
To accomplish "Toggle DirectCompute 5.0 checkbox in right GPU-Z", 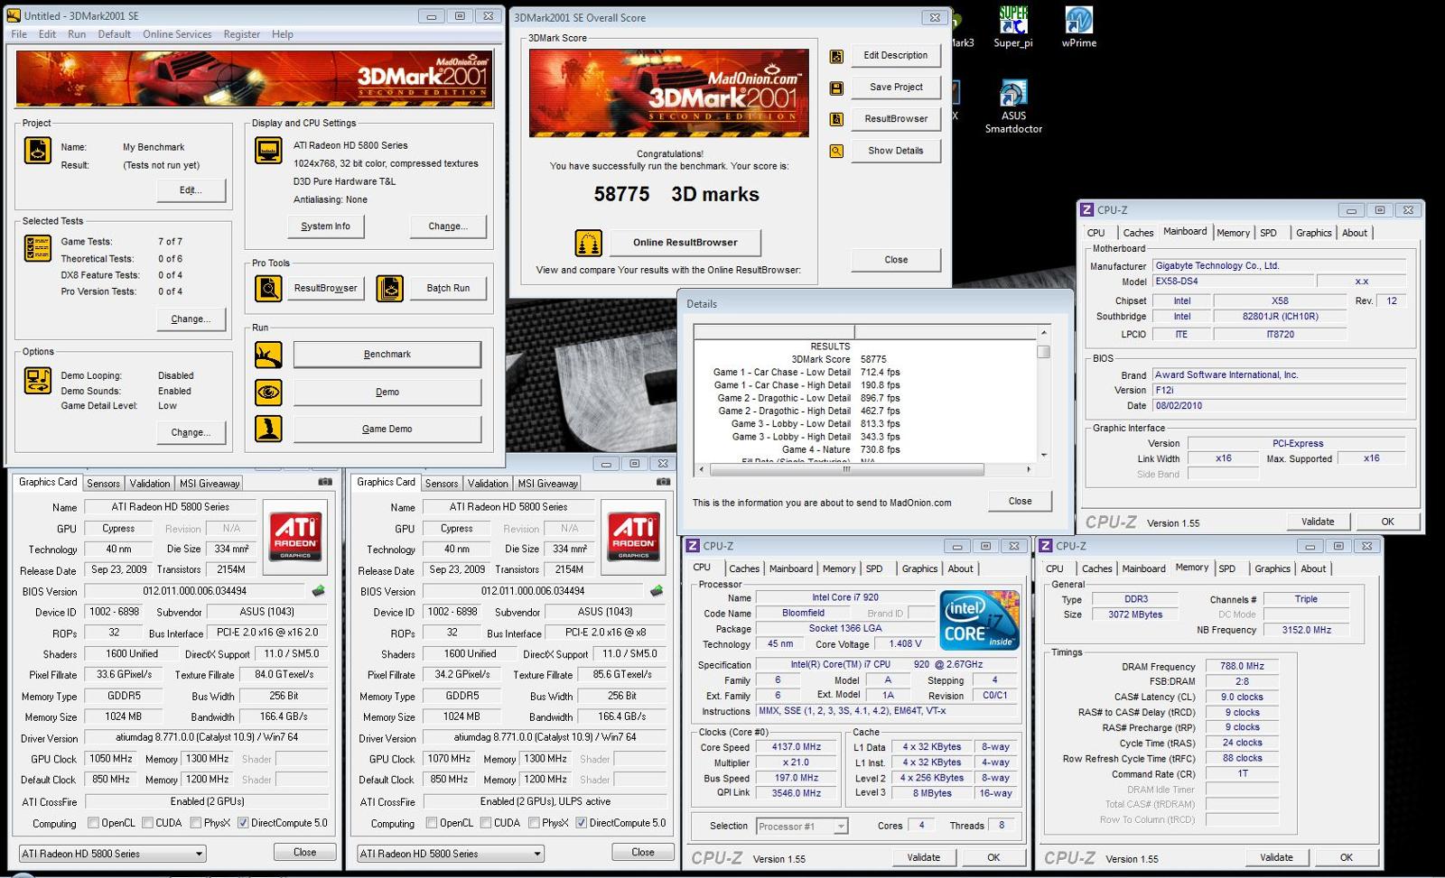I will tap(582, 823).
